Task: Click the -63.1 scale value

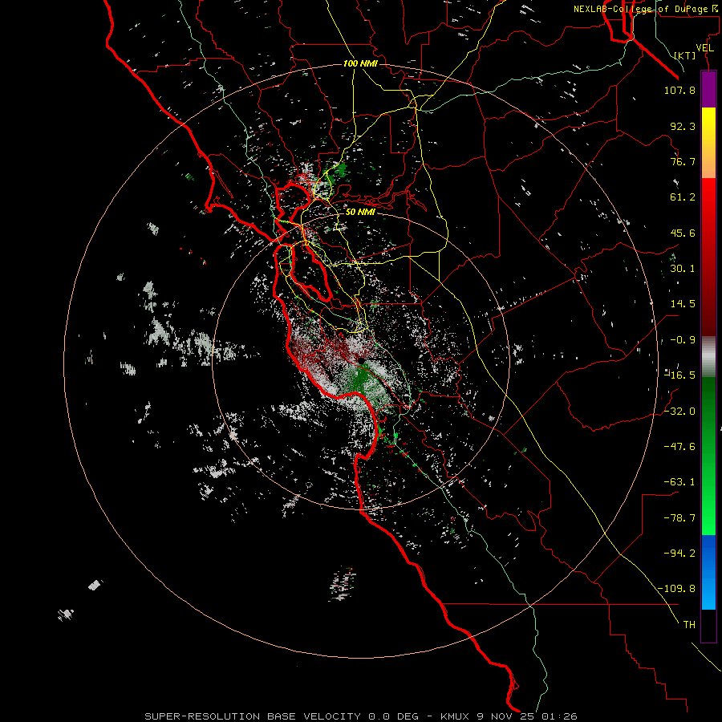Action: click(679, 482)
